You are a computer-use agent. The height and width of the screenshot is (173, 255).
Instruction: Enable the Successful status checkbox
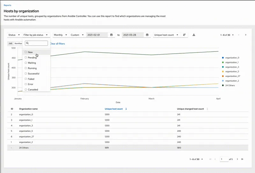26,74
